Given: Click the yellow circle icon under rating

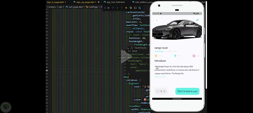Looking at the screenshot, I should coord(156,56).
